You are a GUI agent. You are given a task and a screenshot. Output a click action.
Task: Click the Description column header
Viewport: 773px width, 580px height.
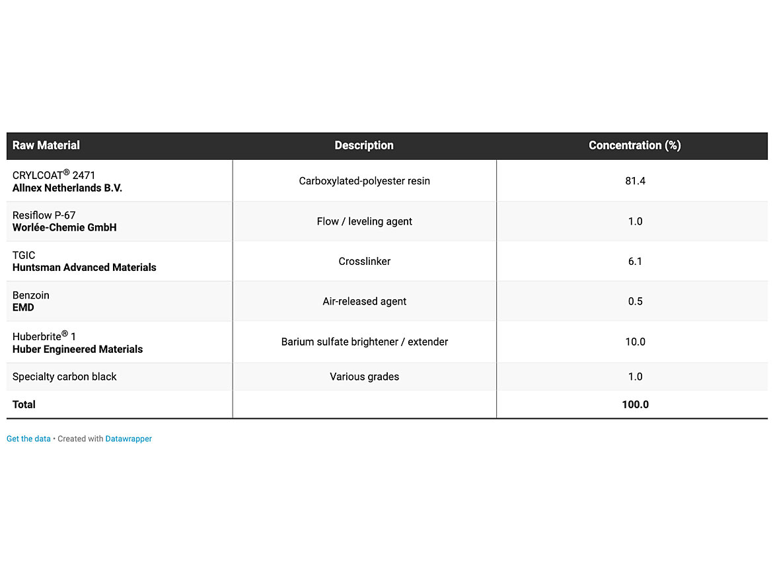pyautogui.click(x=364, y=145)
